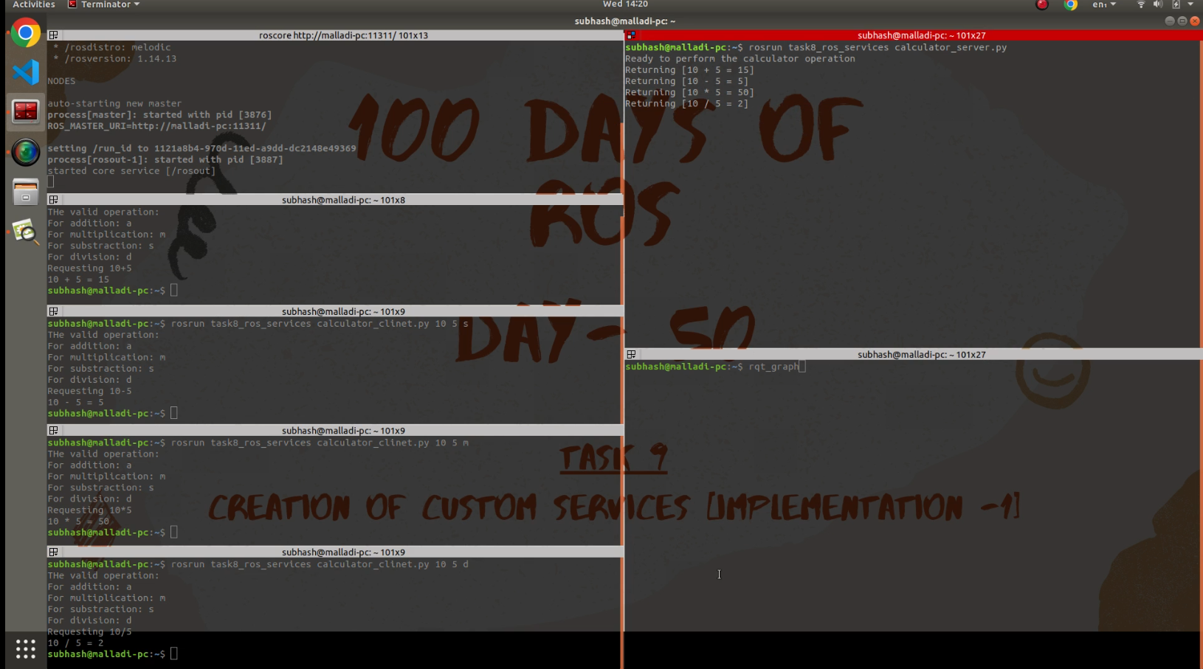Select title bar above the rqt_graph pane

click(914, 355)
